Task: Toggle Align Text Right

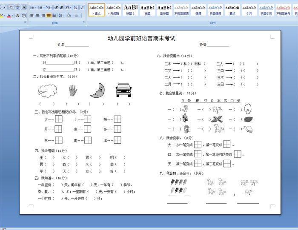Action: (x=43, y=15)
